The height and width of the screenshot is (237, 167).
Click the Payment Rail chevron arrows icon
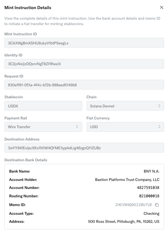(77, 127)
